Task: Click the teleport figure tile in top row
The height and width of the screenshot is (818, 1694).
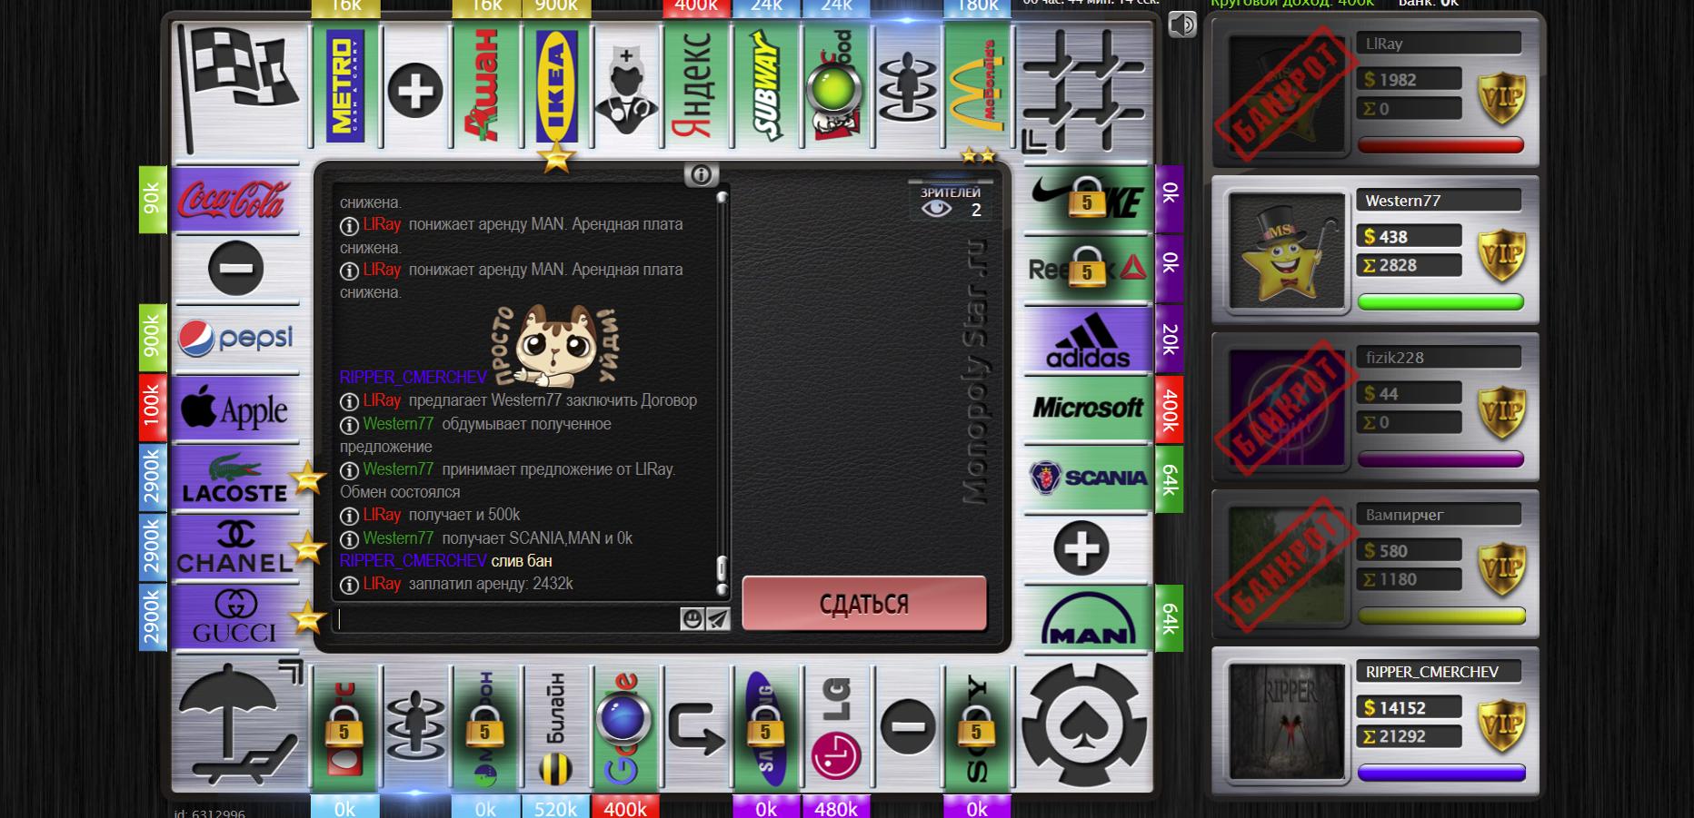Action: tap(907, 89)
